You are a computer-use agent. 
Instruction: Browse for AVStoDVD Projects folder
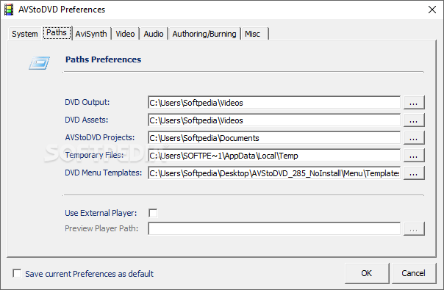414,137
